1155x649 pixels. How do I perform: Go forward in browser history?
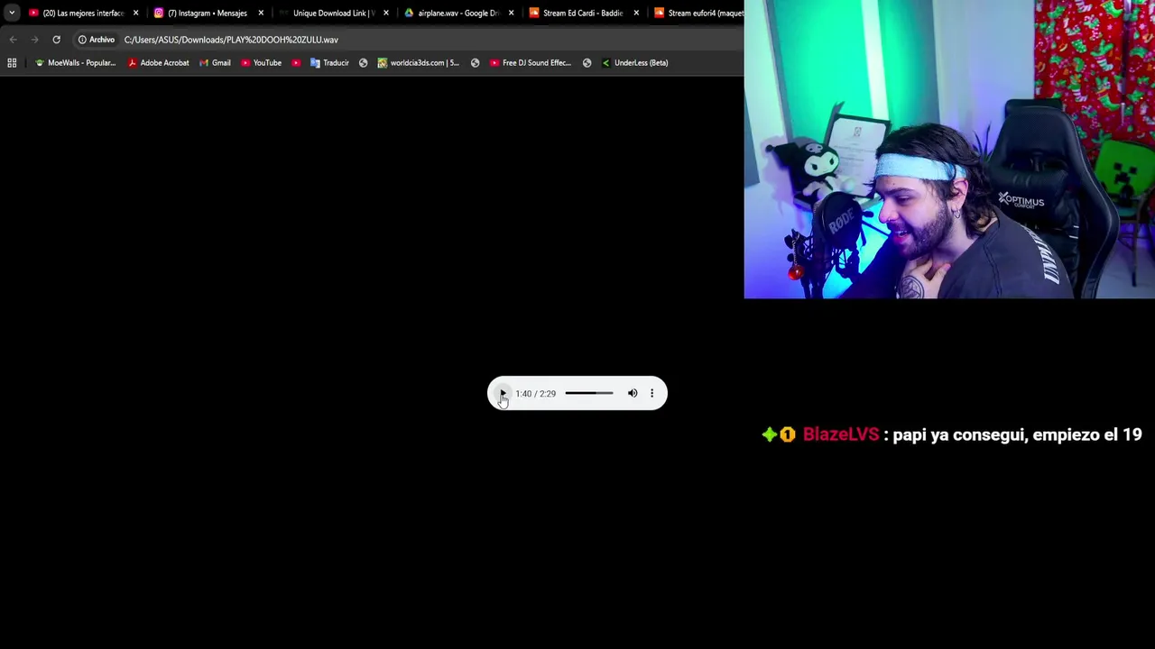click(x=34, y=40)
